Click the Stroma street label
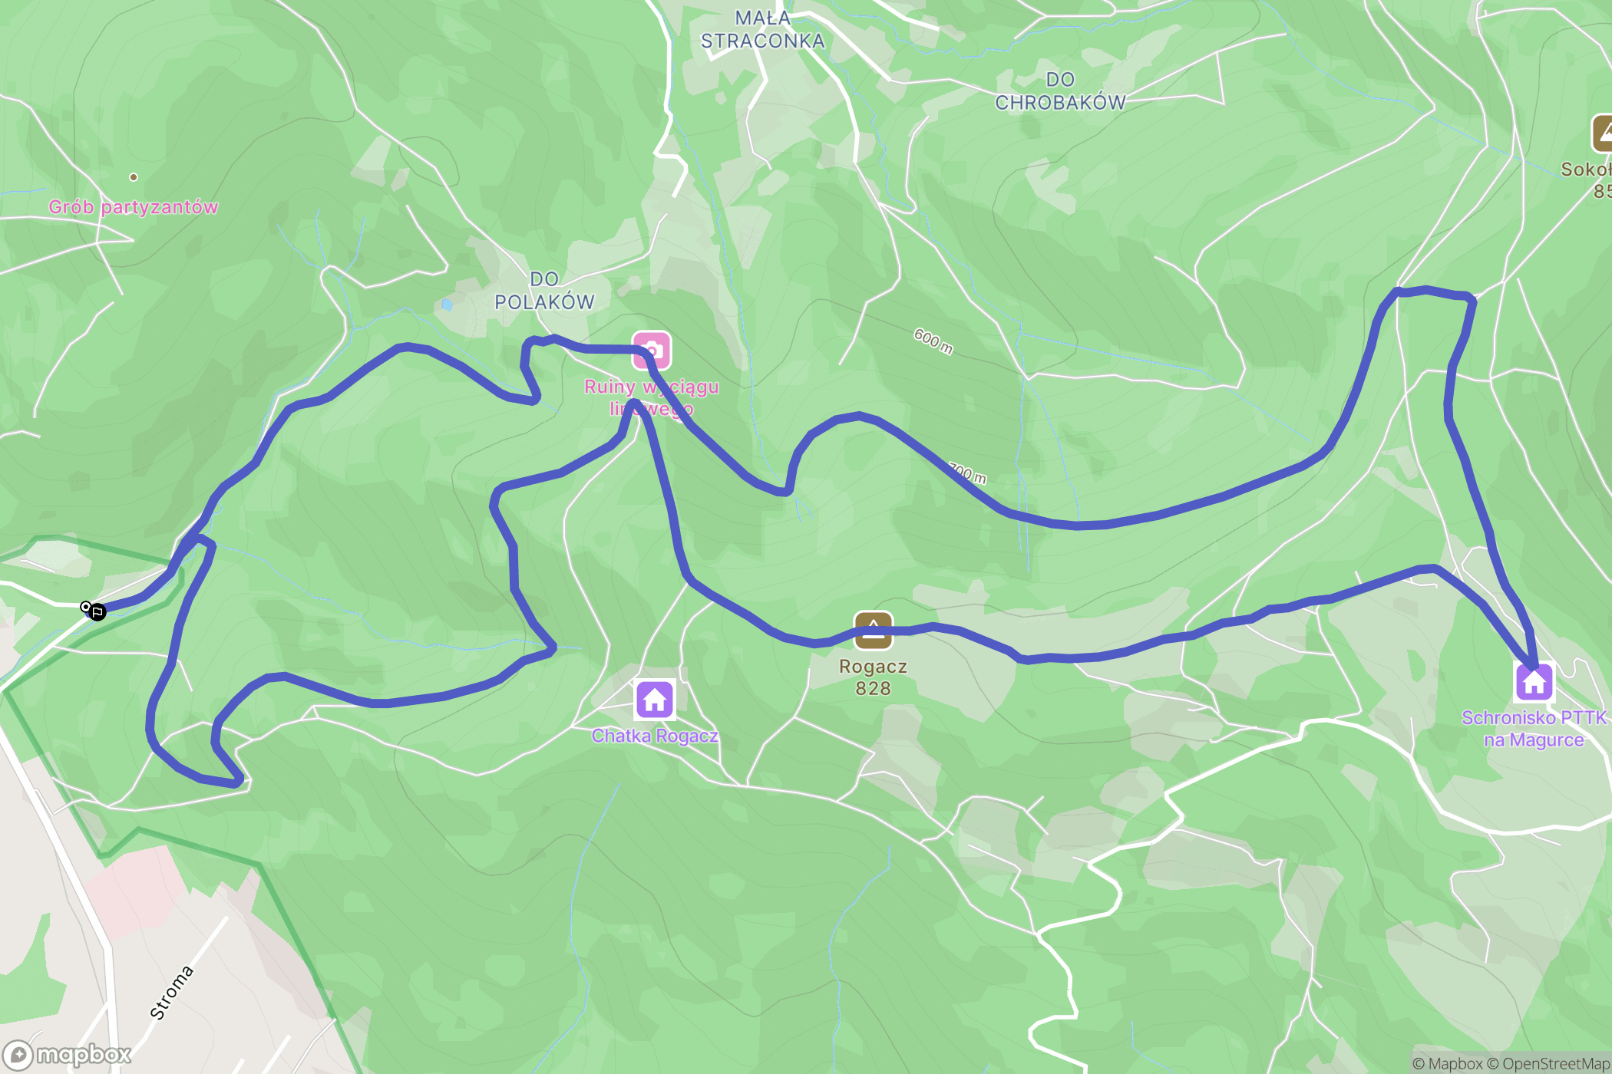Viewport: 1612px width, 1074px height. click(x=172, y=993)
